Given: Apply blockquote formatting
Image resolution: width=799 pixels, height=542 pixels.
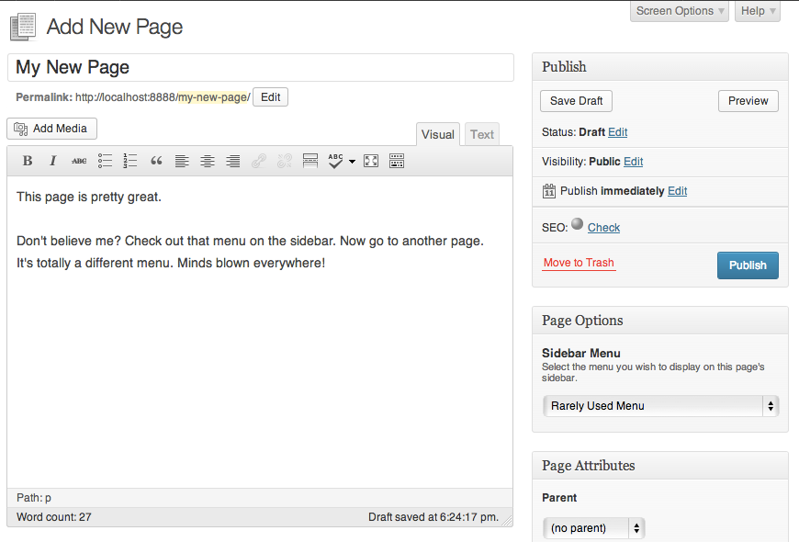Looking at the screenshot, I should 156,161.
